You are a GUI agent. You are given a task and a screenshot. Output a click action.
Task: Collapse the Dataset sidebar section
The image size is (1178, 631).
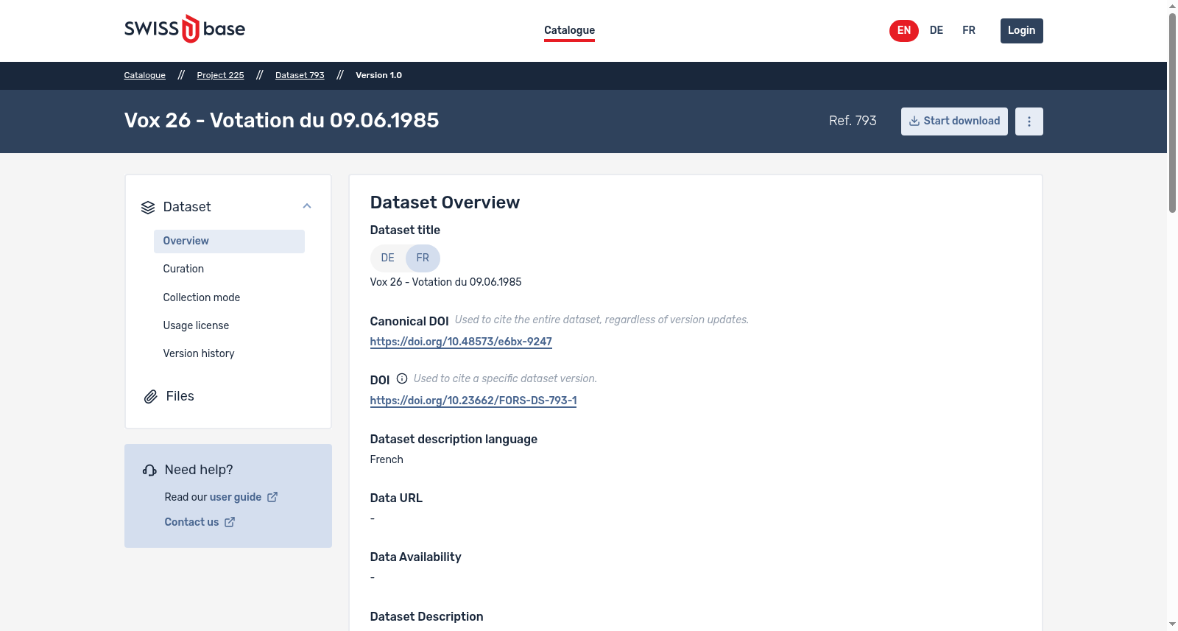[x=307, y=207]
